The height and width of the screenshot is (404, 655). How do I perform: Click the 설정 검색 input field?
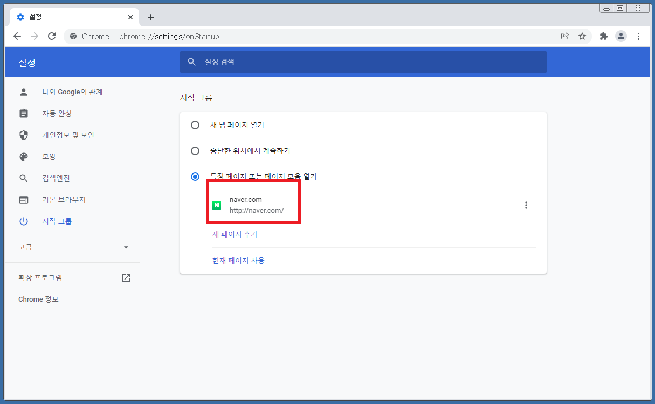(x=363, y=62)
